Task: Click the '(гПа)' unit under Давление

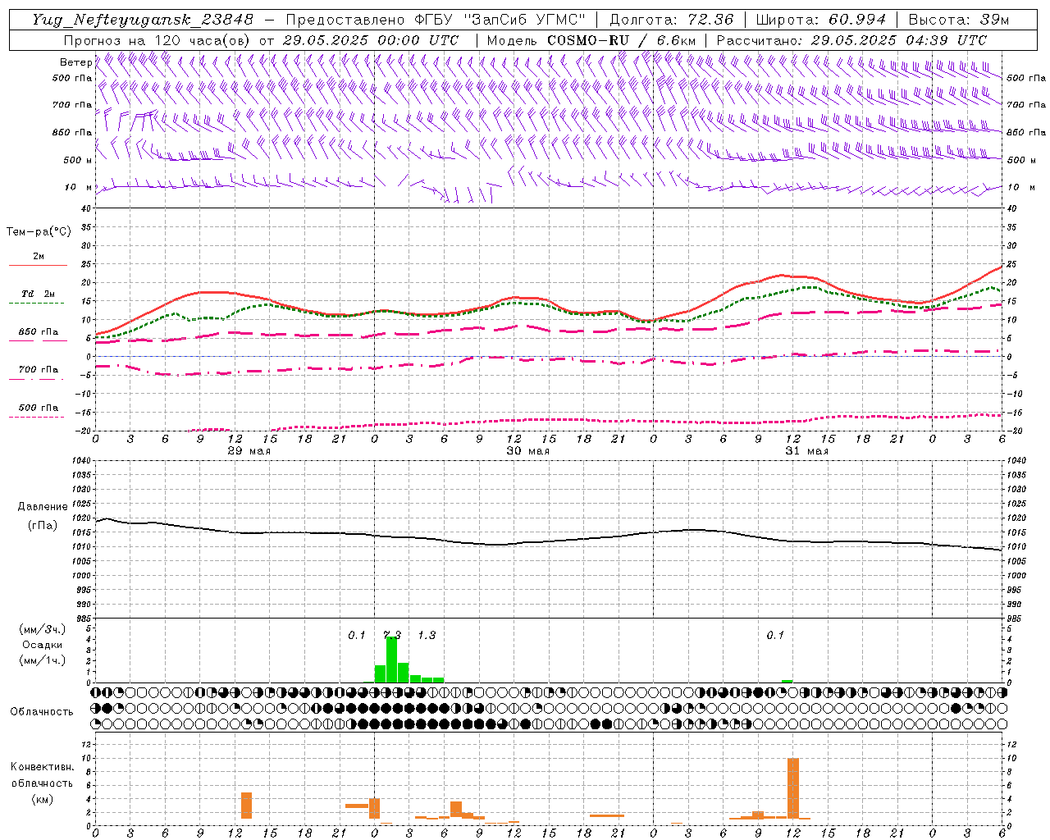Action: [x=43, y=526]
